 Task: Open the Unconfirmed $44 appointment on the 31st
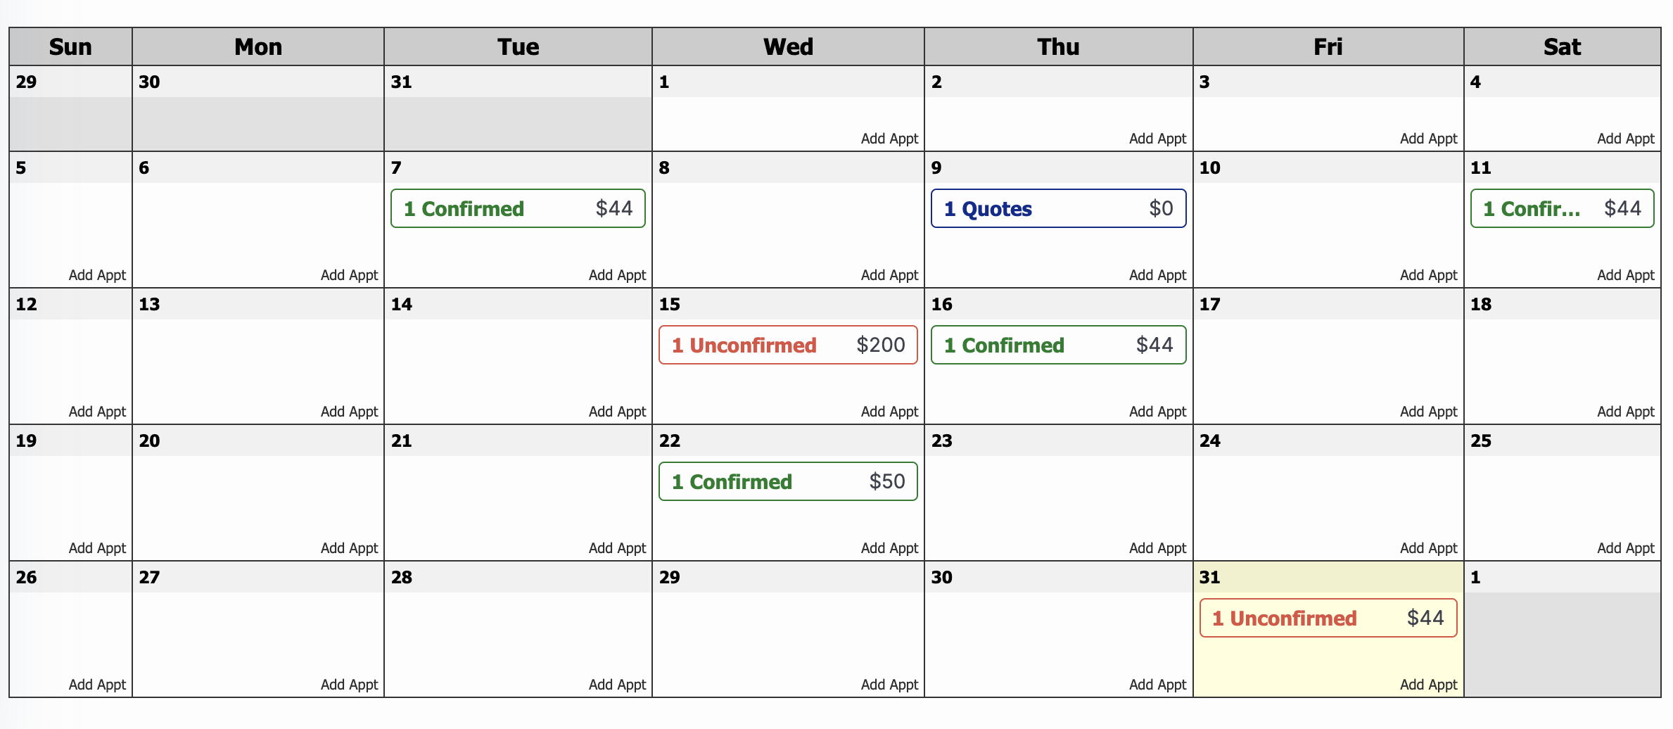[x=1328, y=618]
